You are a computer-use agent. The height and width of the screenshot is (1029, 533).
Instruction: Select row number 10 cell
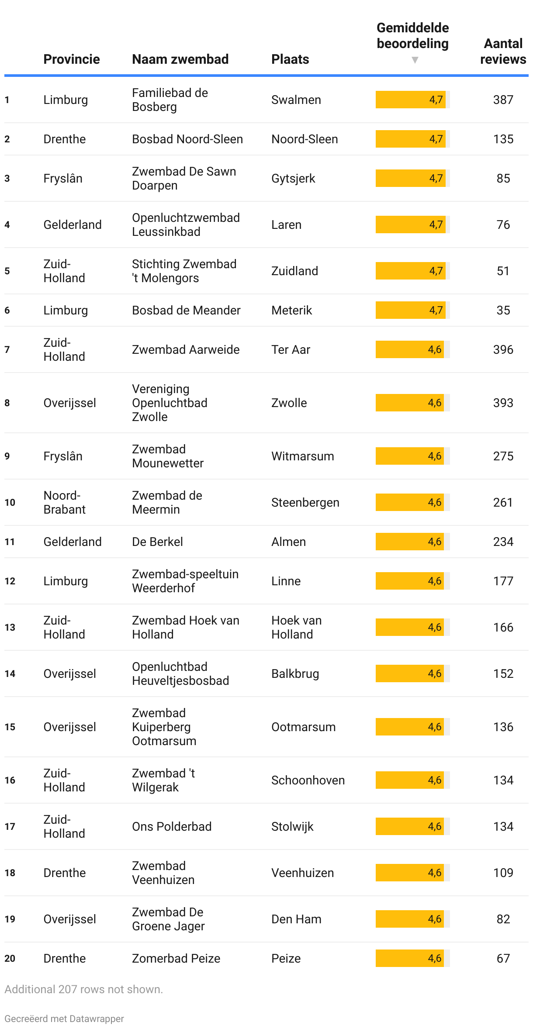10,502
